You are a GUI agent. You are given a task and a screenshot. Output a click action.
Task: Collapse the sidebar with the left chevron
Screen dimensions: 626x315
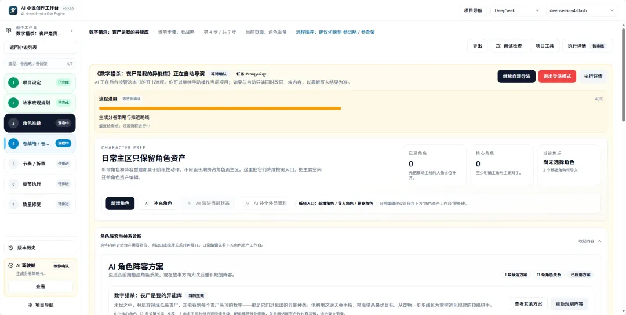(x=71, y=31)
